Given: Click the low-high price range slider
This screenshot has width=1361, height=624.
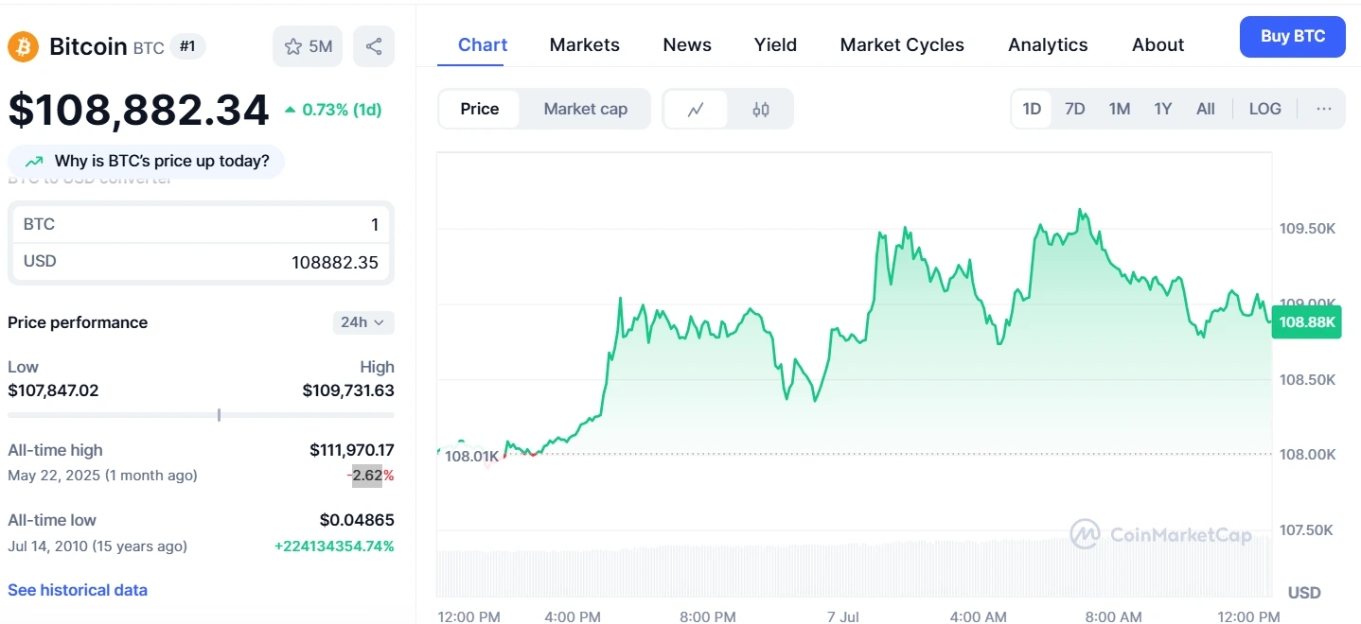Looking at the screenshot, I should (201, 415).
